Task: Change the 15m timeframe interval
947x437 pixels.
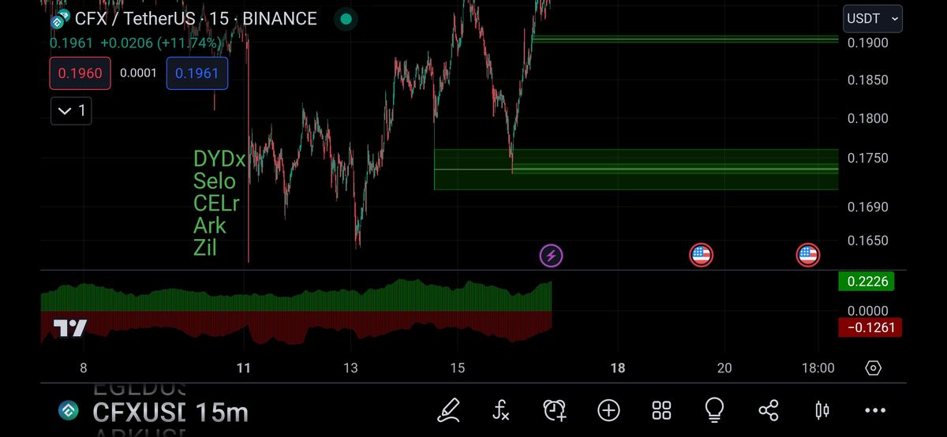Action: point(222,412)
